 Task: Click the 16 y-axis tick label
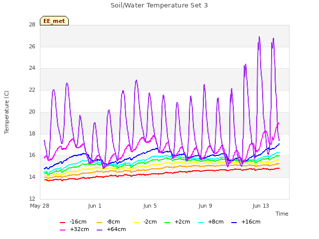click(x=32, y=155)
